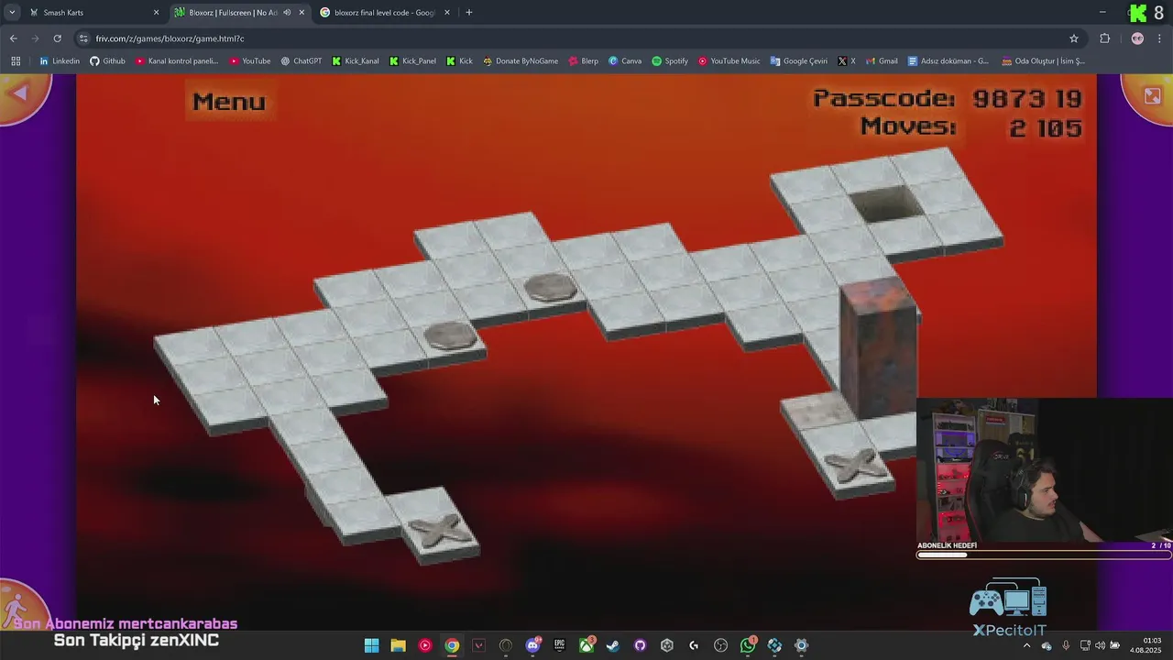Open the Spotify bookmark
This screenshot has width=1173, height=660.
point(670,61)
